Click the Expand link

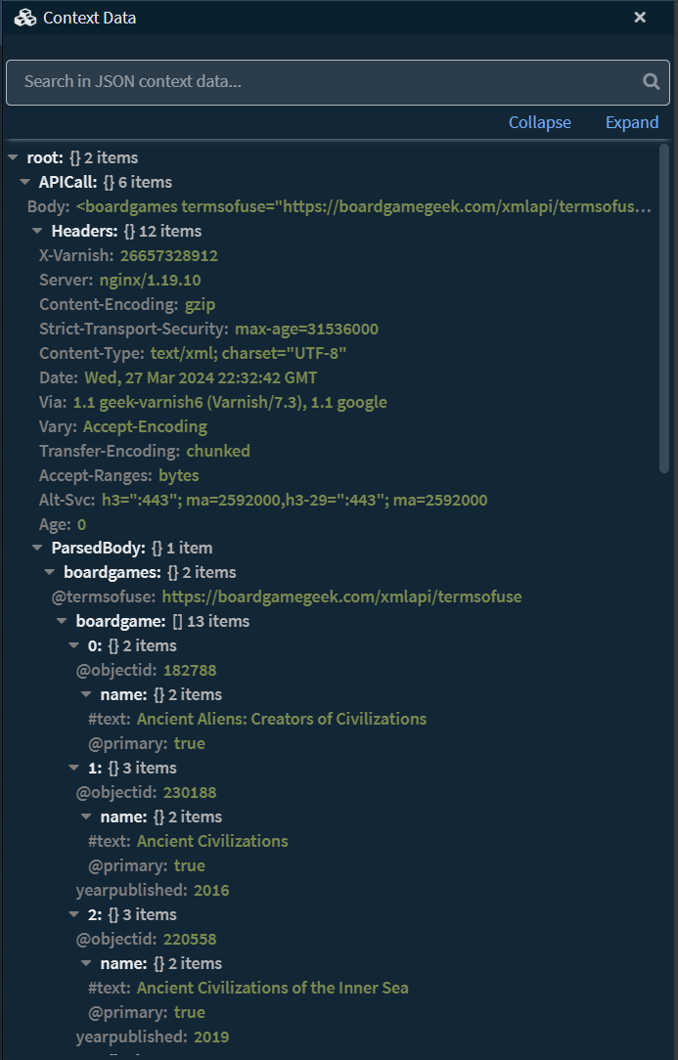coord(631,122)
